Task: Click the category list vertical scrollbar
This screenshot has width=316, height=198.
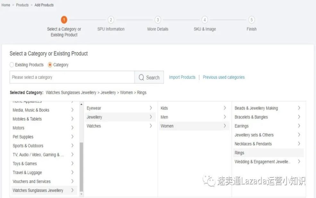Action: (81, 167)
